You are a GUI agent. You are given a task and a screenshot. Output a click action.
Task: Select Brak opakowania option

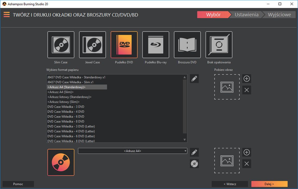coord(219,45)
